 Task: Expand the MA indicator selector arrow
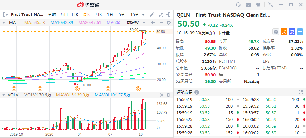click(3, 23)
